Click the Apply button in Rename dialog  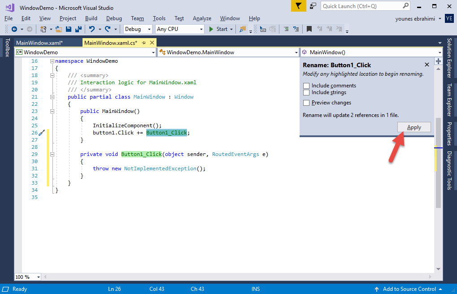[414, 127]
